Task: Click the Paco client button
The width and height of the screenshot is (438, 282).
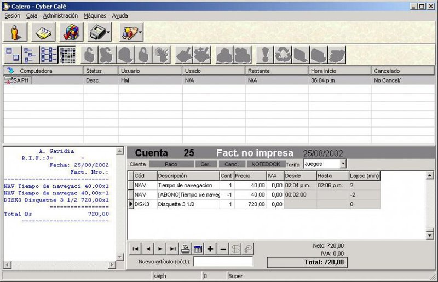Action: (171, 164)
